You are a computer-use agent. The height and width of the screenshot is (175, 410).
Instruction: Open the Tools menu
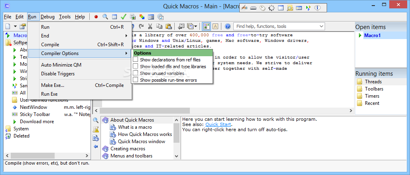tap(65, 17)
